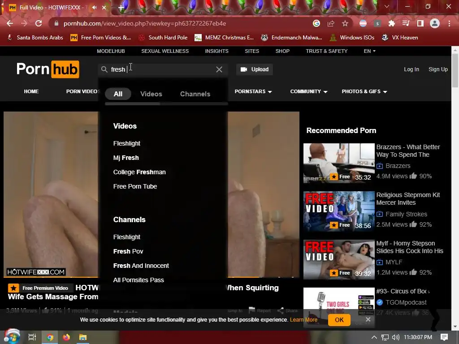Open the 'Windows ISOs' bookmark
This screenshot has width=459, height=344.
coord(352,38)
